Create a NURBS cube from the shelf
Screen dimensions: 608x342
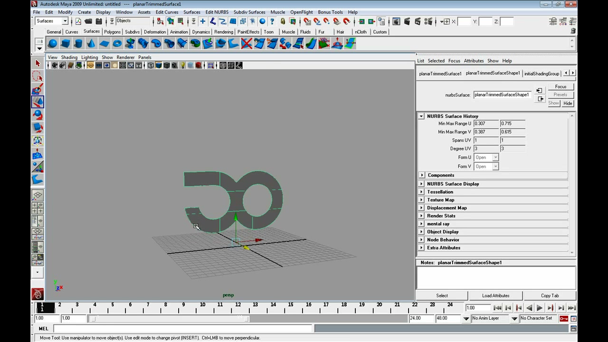[x=66, y=44]
